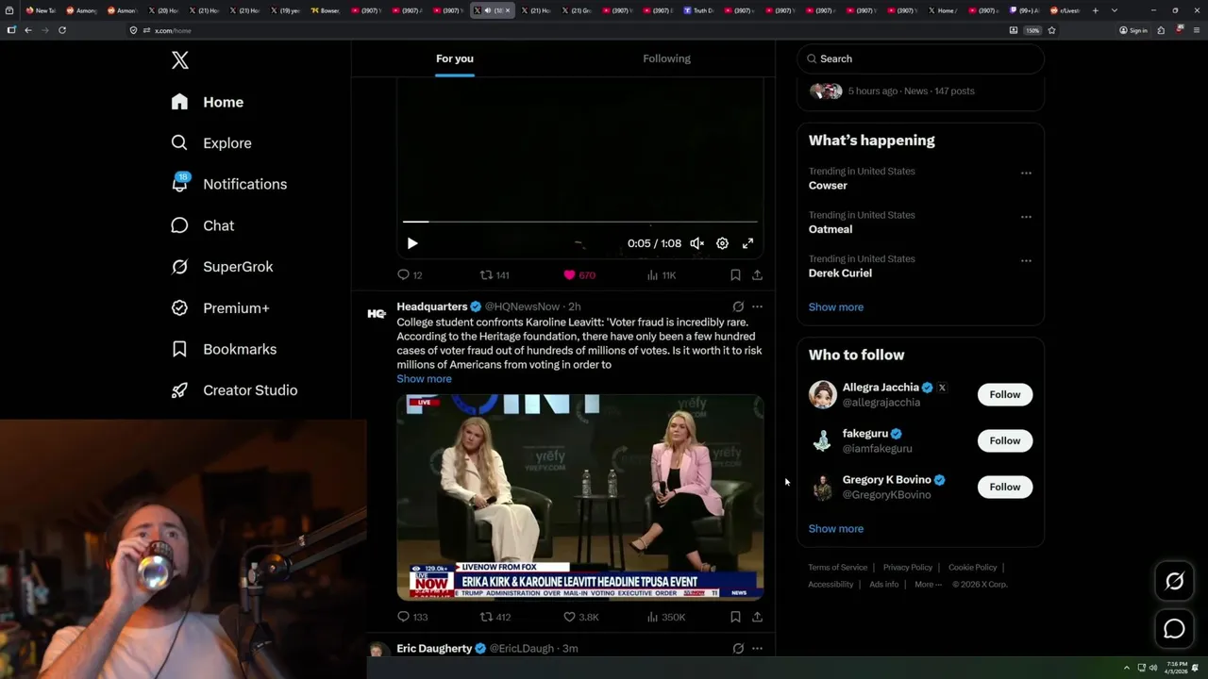Open Eric Daugherty profile name
The height and width of the screenshot is (679, 1208).
434,648
